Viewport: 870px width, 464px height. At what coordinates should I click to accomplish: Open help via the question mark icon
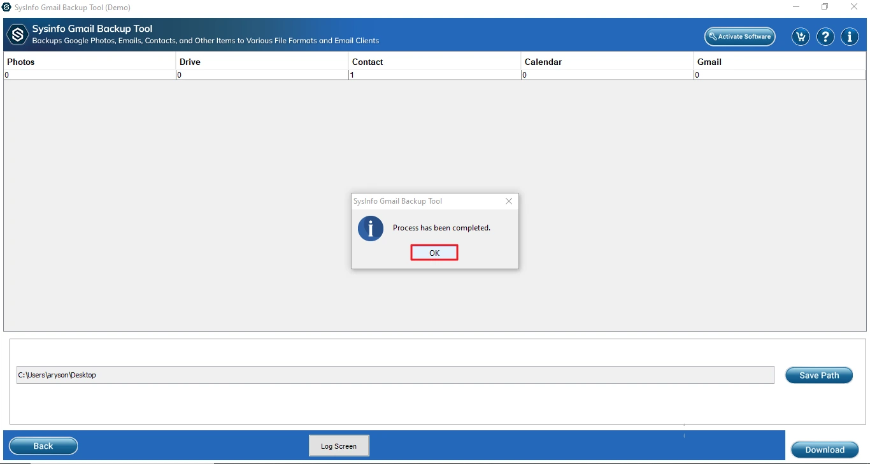[x=825, y=37]
